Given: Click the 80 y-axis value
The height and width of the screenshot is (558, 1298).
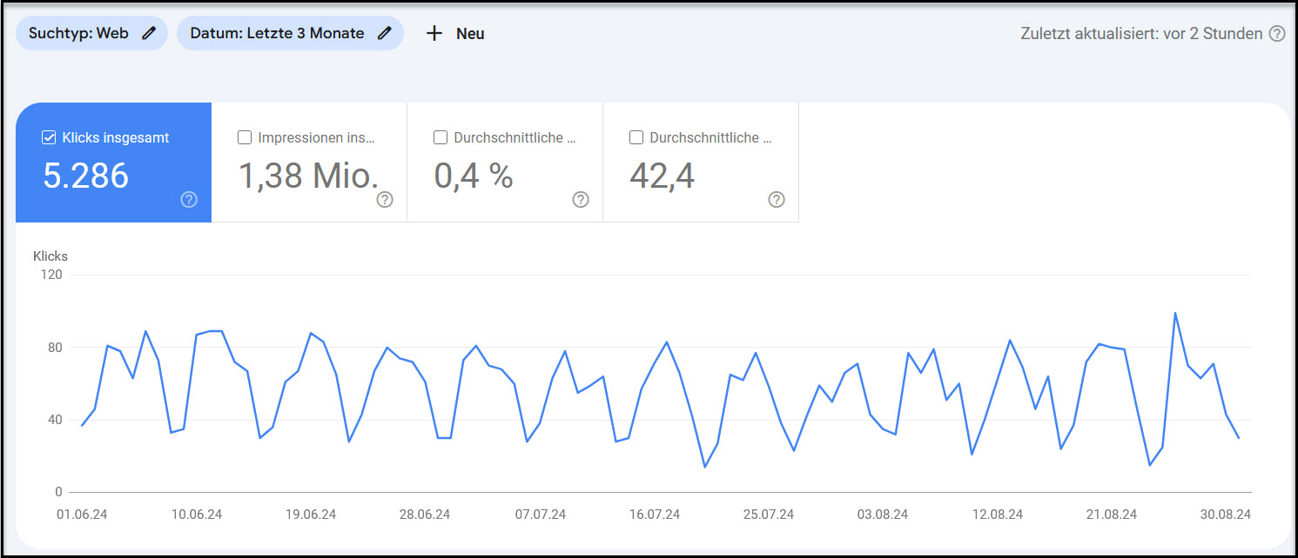Looking at the screenshot, I should point(56,348).
